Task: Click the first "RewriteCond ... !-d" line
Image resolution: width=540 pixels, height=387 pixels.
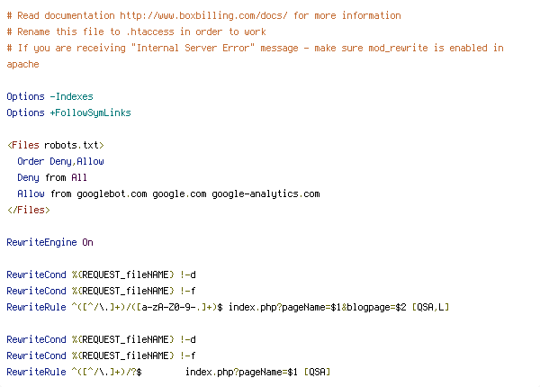Action: (101, 274)
